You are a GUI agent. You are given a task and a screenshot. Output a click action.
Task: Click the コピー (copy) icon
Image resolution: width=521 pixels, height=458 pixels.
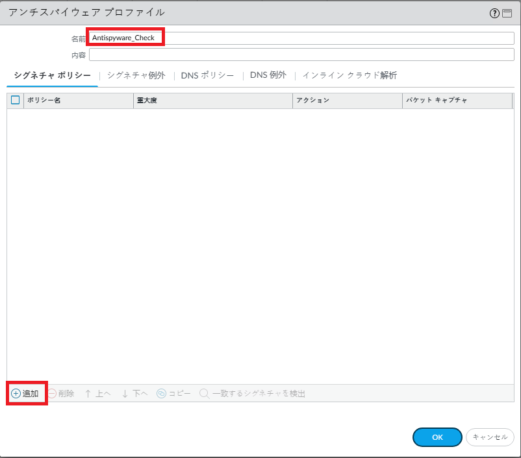click(162, 394)
